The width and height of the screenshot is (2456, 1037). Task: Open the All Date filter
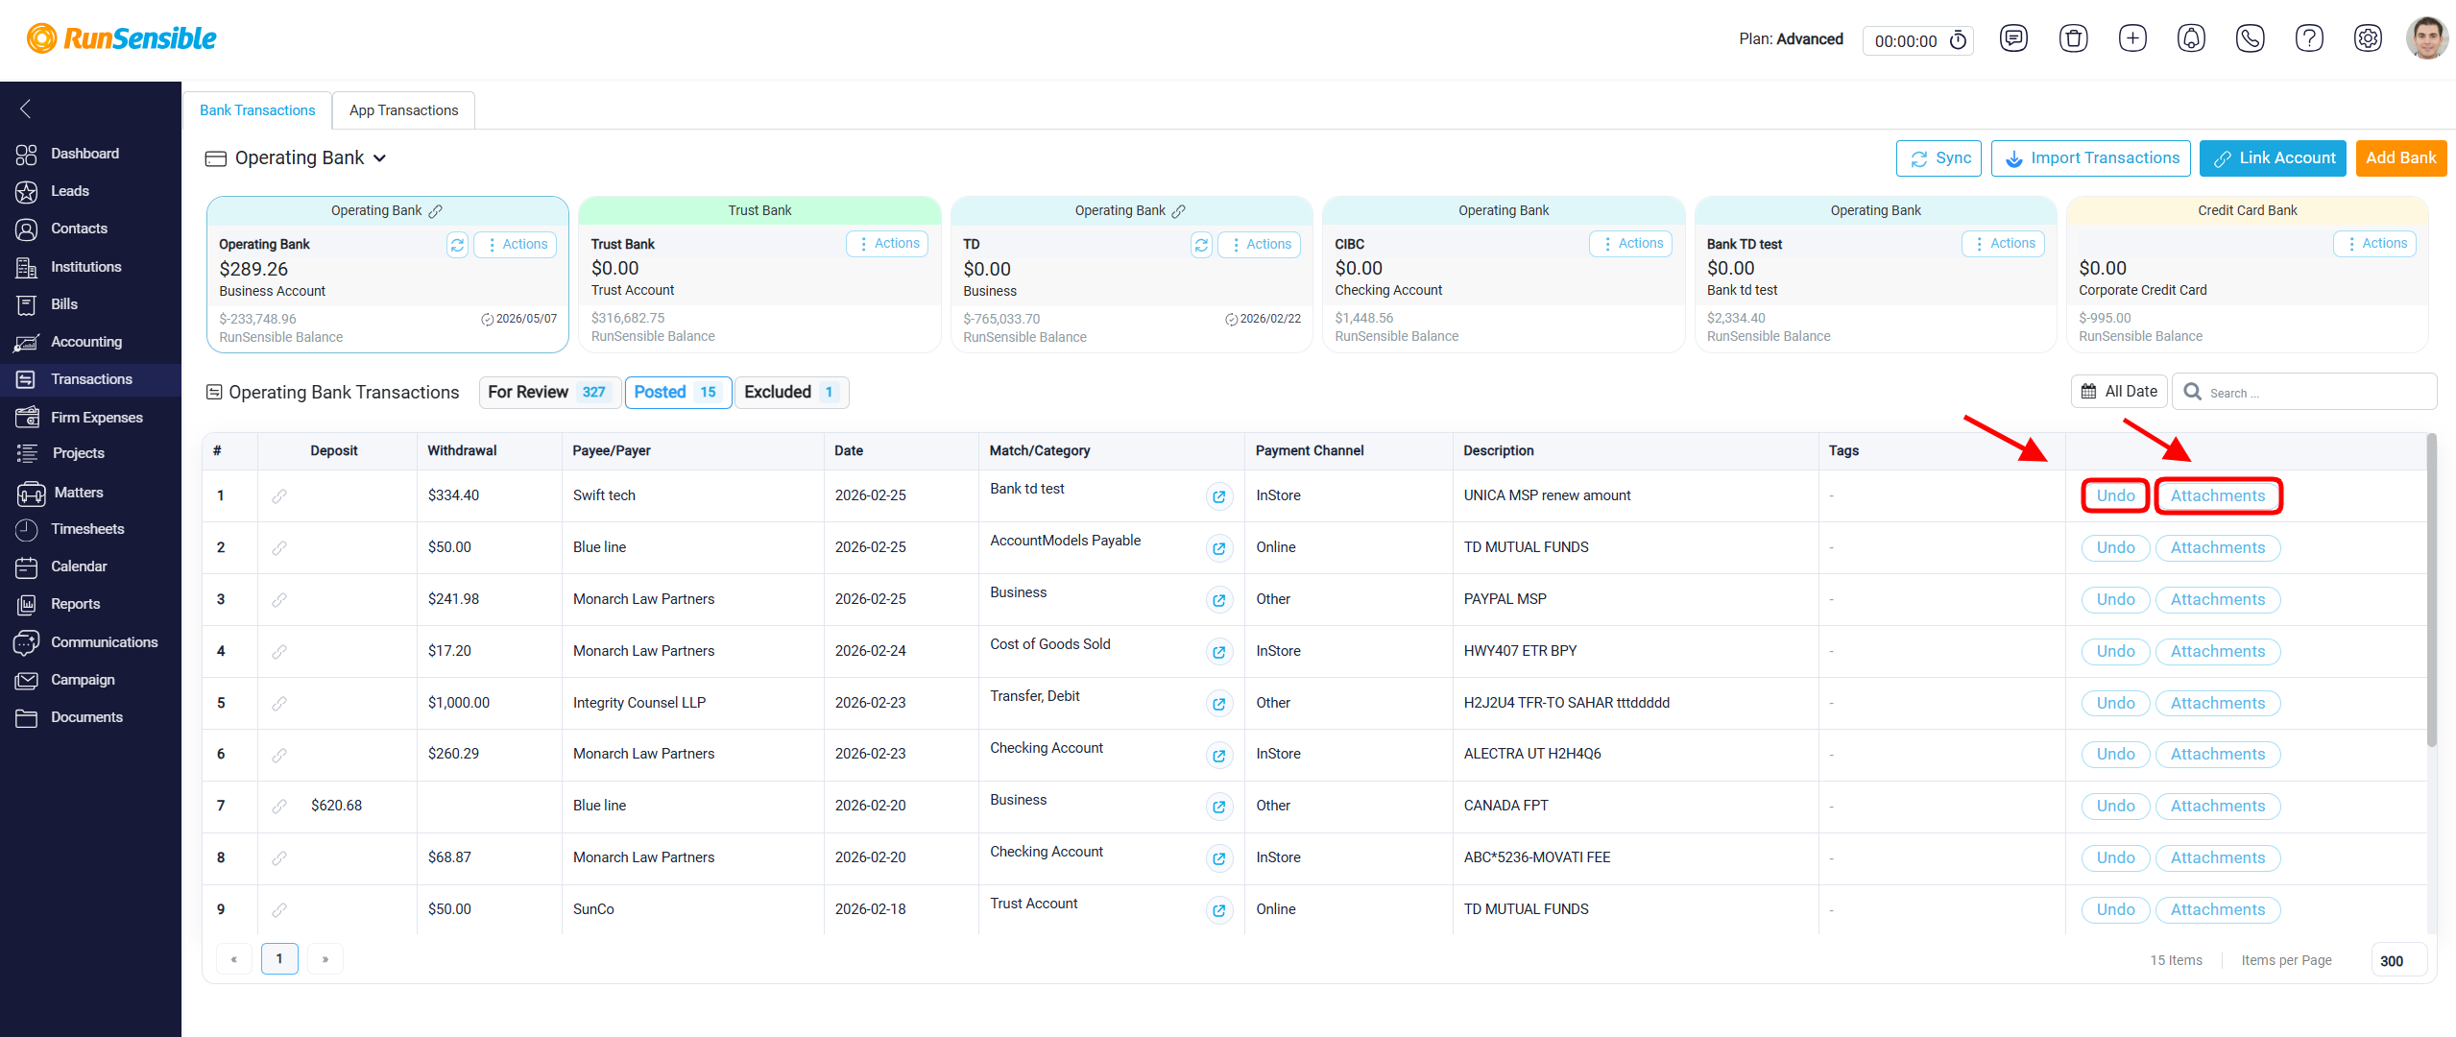(2119, 392)
